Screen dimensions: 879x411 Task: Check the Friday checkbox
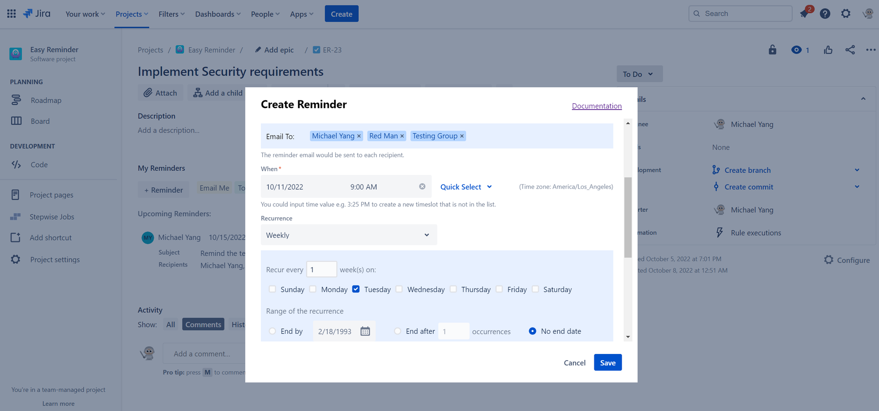[499, 289]
